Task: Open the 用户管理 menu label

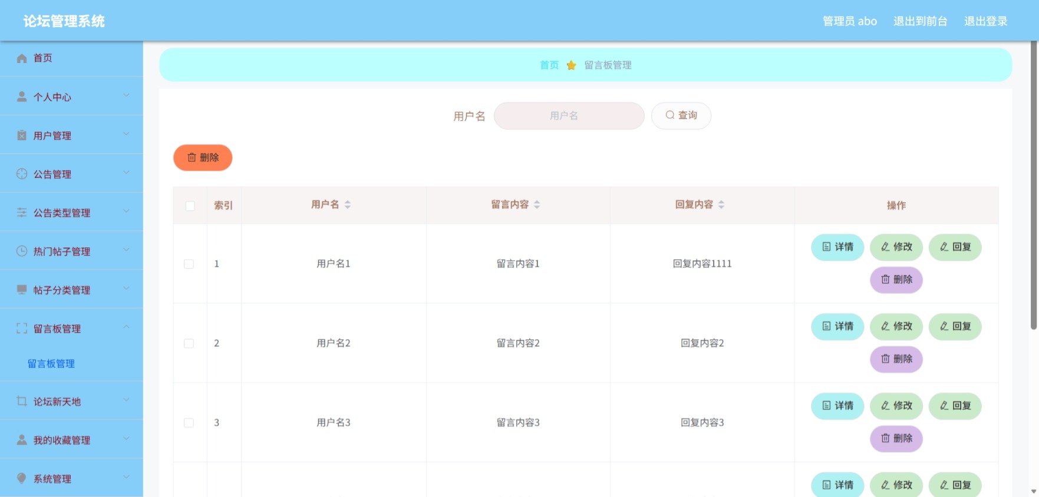Action: [x=52, y=136]
